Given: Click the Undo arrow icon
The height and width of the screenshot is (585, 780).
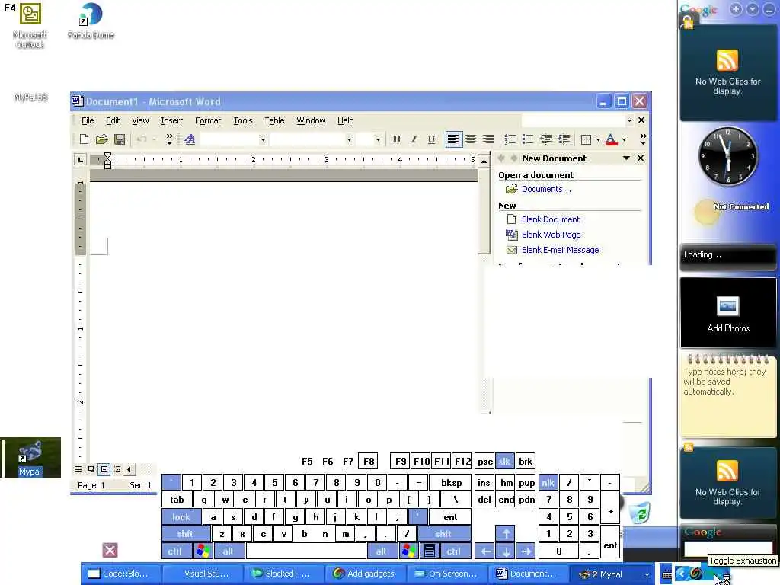Looking at the screenshot, I should (x=142, y=139).
